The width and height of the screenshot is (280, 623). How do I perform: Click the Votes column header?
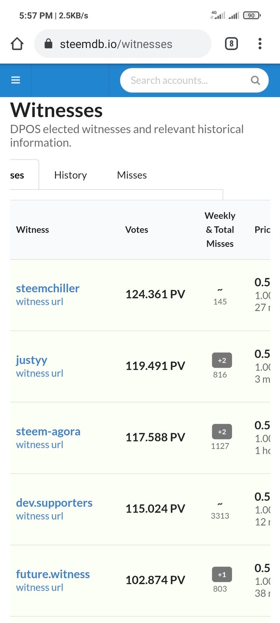[136, 230]
